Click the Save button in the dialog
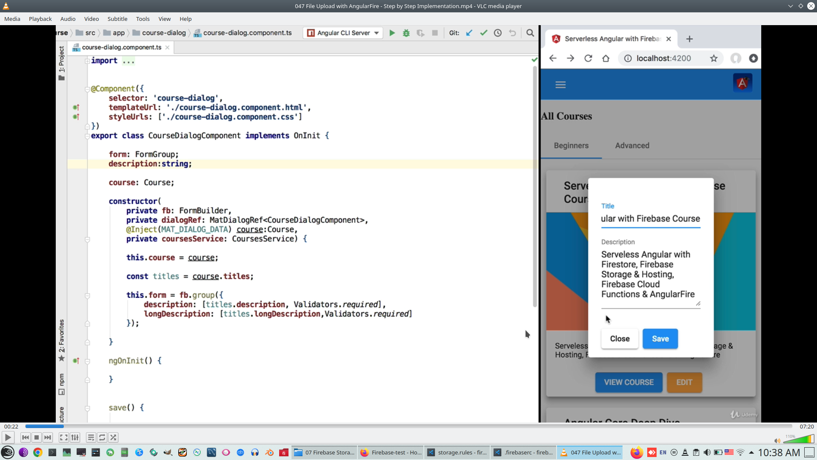 pyautogui.click(x=660, y=339)
